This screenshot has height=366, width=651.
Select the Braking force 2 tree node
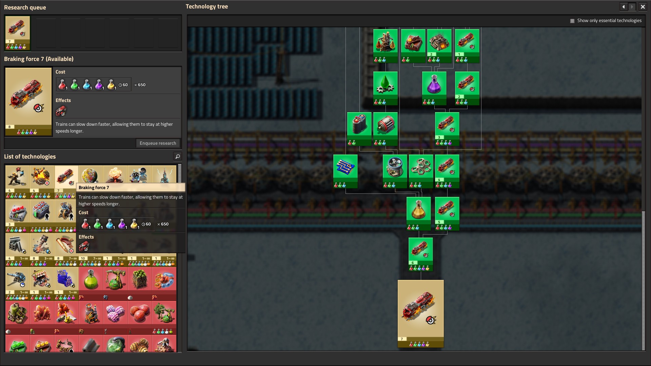[467, 88]
